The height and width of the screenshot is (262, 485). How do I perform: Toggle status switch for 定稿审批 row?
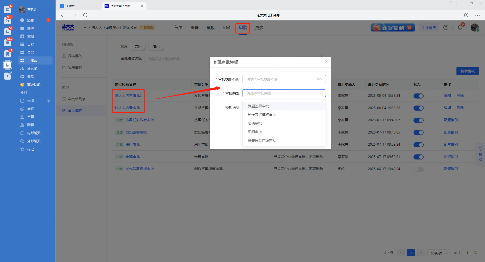pos(419,157)
